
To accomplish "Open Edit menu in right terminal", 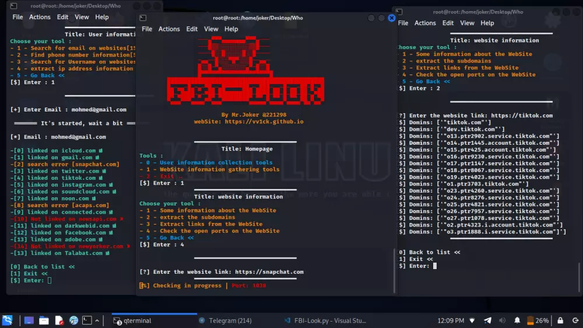I will (x=448, y=23).
